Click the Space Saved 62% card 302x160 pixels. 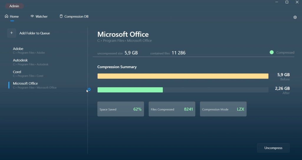121,109
